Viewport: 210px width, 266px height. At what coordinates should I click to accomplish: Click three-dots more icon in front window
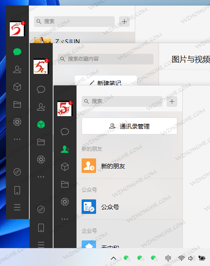(x=65, y=219)
